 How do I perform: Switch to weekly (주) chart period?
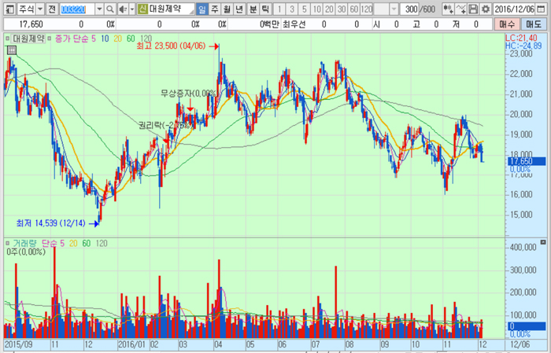tap(215, 9)
